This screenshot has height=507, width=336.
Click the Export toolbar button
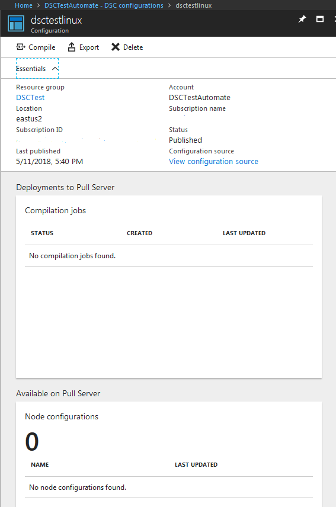click(83, 47)
